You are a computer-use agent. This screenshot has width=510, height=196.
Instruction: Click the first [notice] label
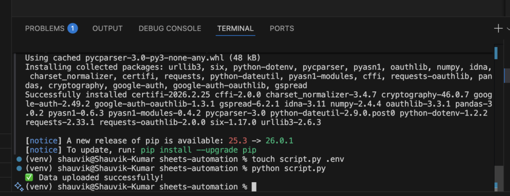point(43,141)
